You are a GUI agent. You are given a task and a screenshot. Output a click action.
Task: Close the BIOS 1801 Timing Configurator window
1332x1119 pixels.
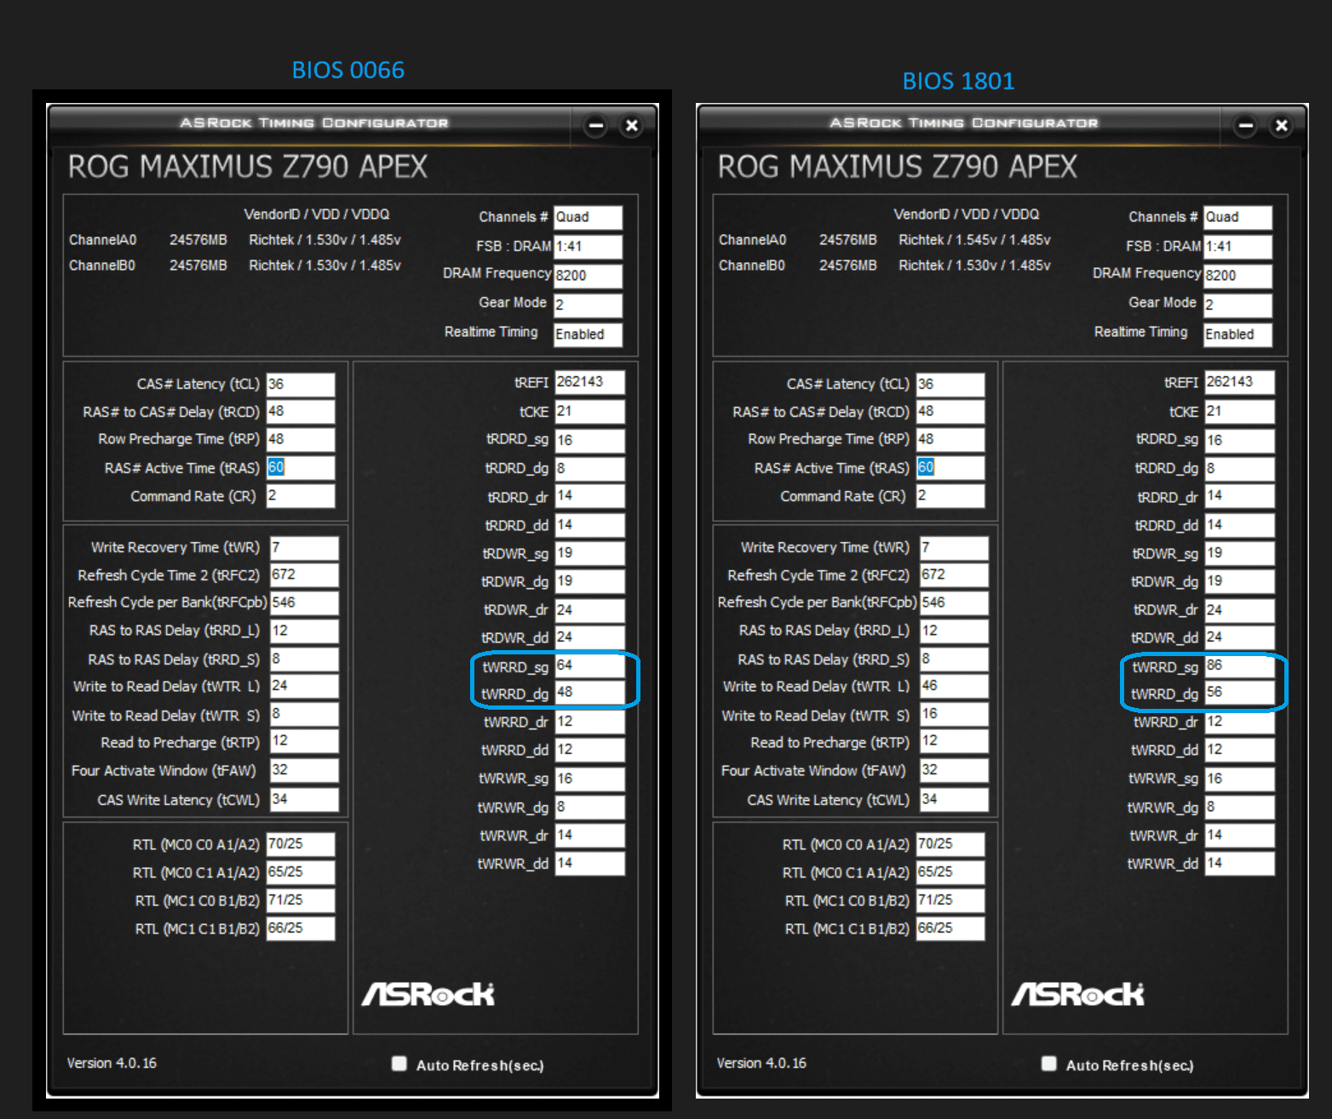[x=1281, y=126]
